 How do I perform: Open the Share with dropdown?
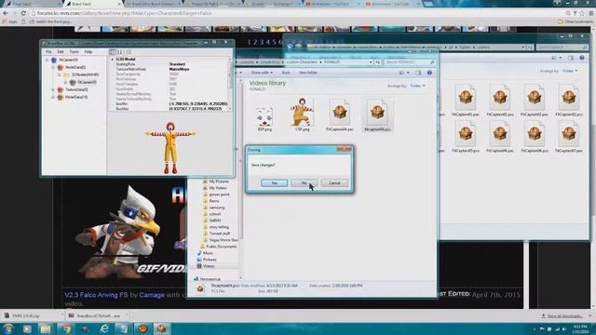click(x=262, y=73)
